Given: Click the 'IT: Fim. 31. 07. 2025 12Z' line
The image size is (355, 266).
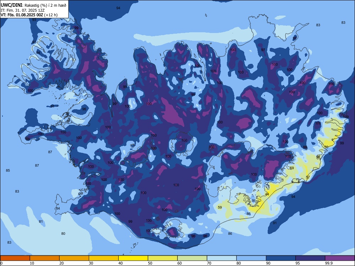Looking at the screenshot, I should (x=23, y=10).
